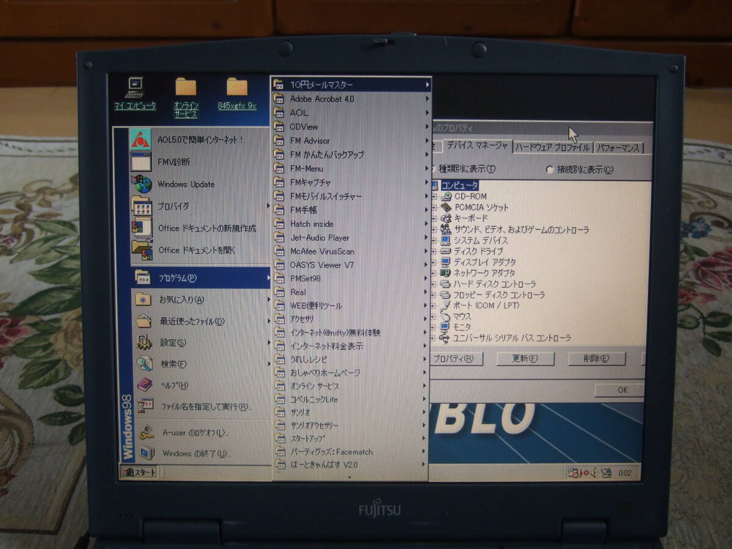Click the PCMCIA ソケット device icon
Screen dimensions: 732x549
point(446,207)
